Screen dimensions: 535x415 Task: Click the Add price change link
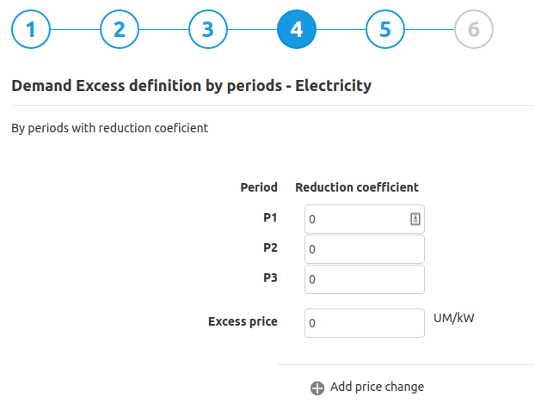point(377,387)
